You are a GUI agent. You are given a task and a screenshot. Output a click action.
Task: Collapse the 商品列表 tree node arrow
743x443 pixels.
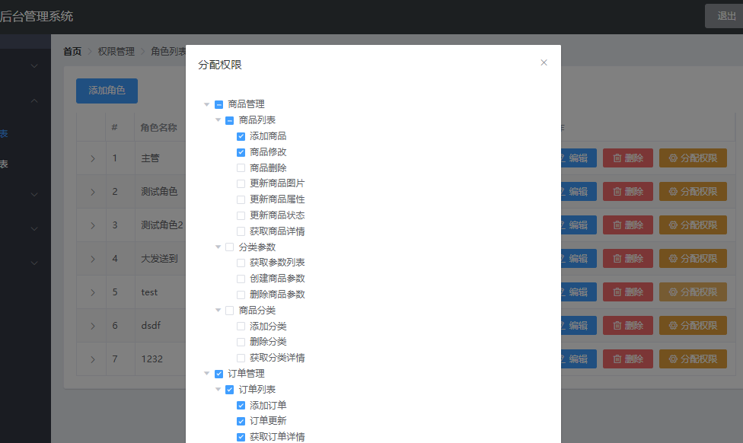(x=218, y=120)
